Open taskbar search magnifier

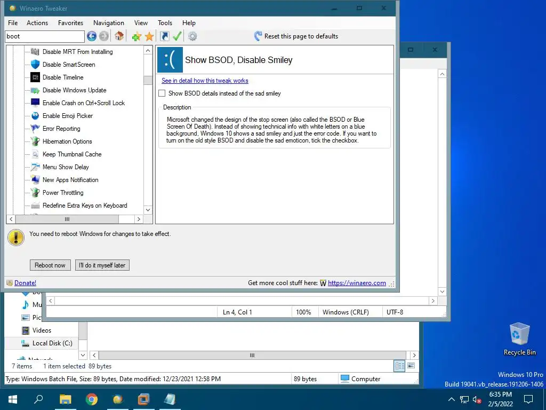tap(38, 399)
